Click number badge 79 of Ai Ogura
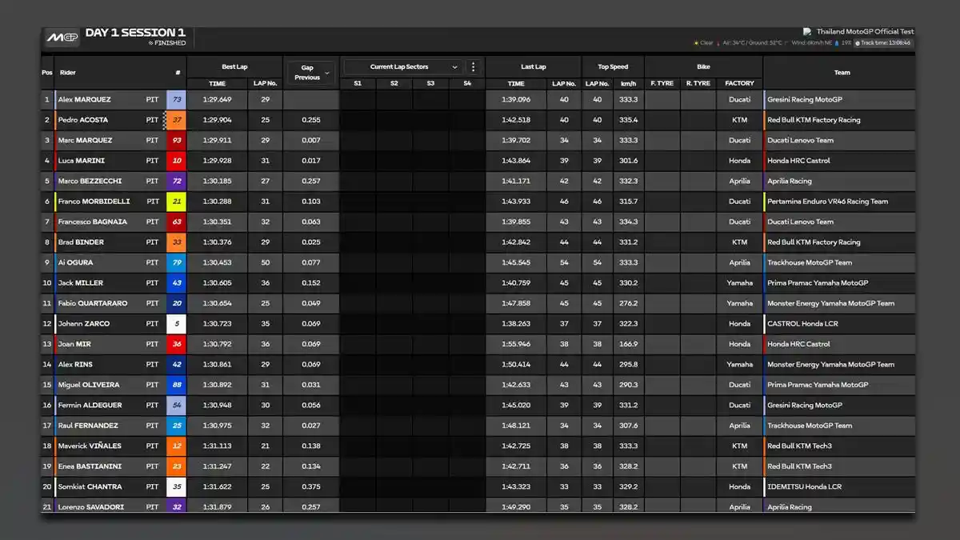 pyautogui.click(x=177, y=262)
